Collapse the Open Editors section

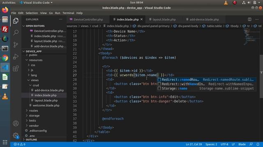[35, 26]
